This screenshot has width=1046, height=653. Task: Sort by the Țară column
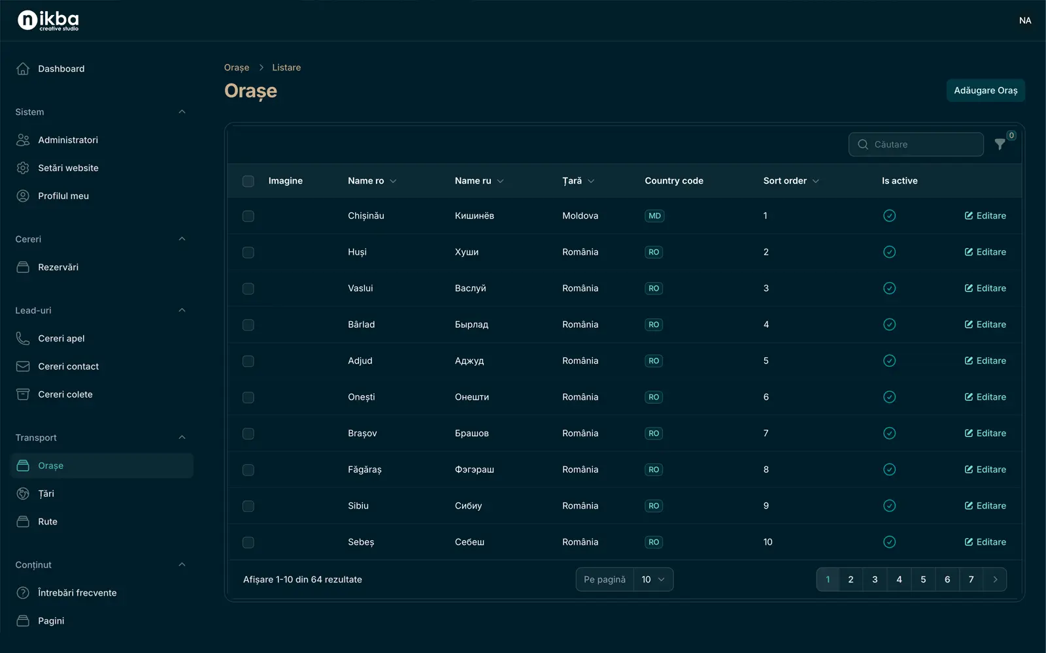(578, 181)
